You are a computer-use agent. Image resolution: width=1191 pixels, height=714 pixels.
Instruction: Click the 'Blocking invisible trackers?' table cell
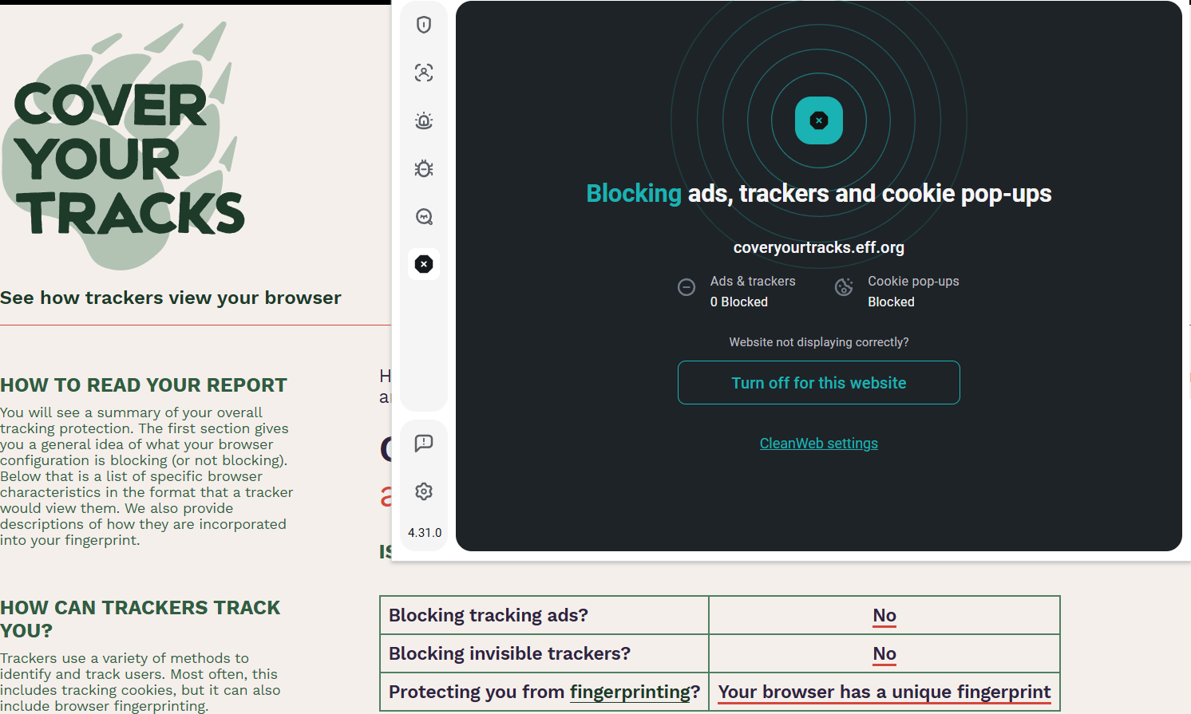(x=544, y=654)
